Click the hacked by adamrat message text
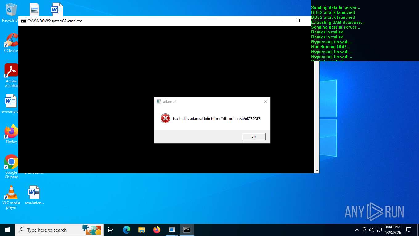This screenshot has width=419, height=236. pos(217,119)
